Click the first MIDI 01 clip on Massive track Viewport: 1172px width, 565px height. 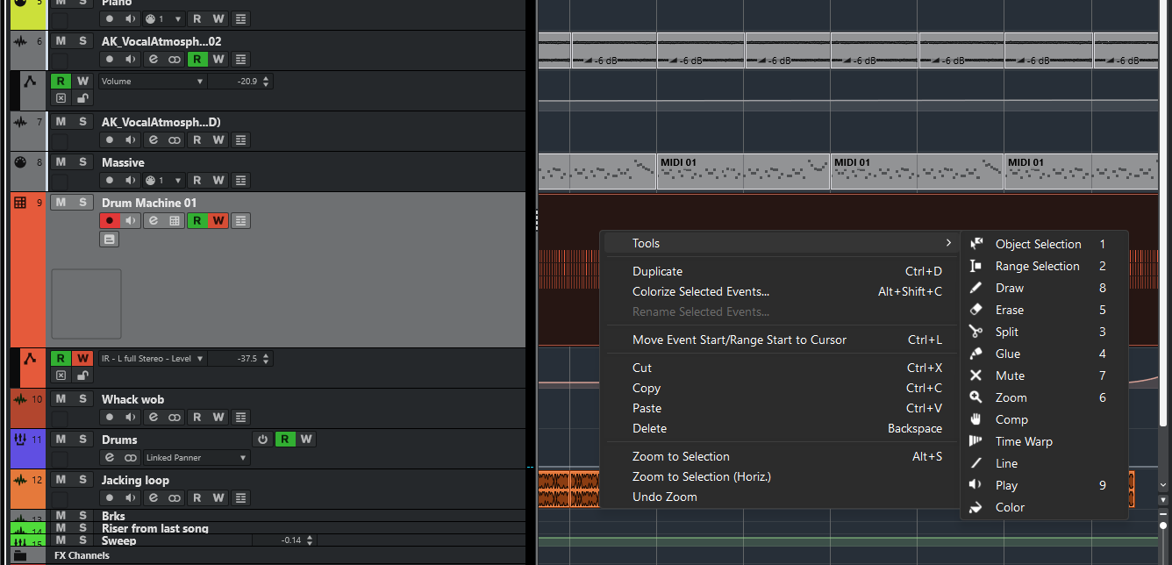pyautogui.click(x=742, y=171)
